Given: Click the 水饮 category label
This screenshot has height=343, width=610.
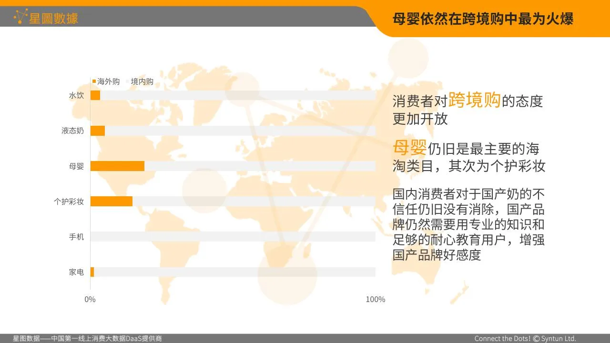Looking at the screenshot, I should tap(76, 95).
